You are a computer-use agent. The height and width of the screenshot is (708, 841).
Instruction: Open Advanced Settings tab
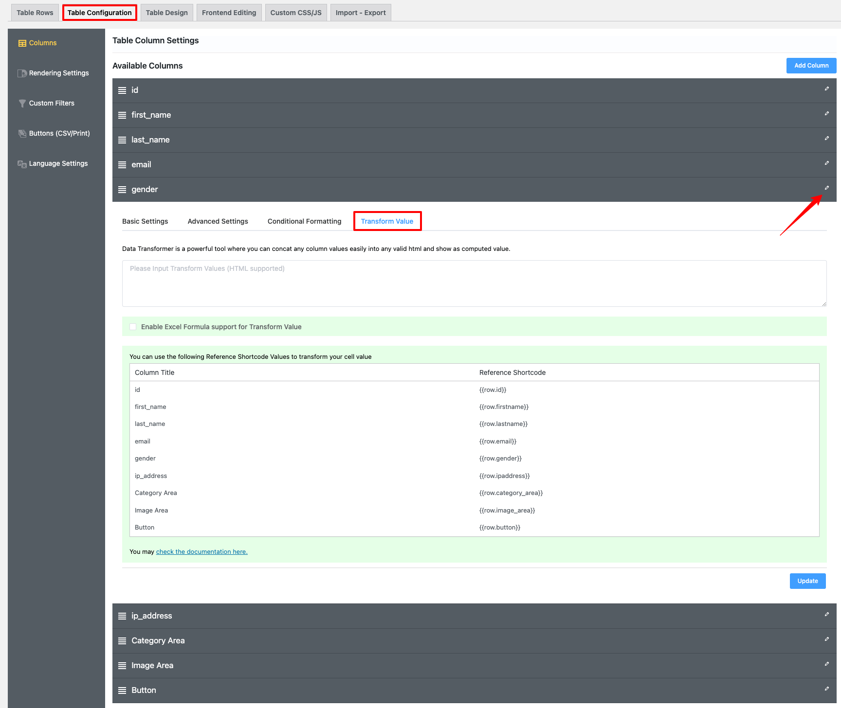[x=218, y=221]
